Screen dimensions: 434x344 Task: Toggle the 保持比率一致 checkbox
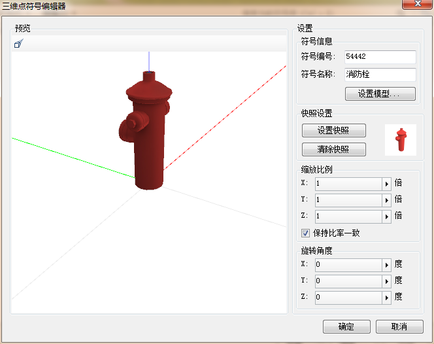click(305, 233)
